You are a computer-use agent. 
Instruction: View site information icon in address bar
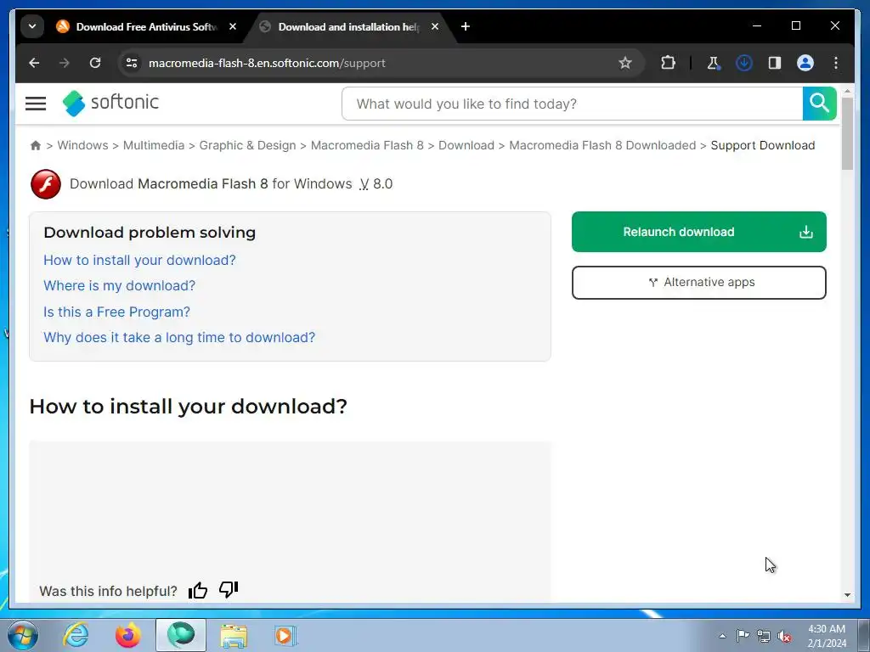(132, 63)
